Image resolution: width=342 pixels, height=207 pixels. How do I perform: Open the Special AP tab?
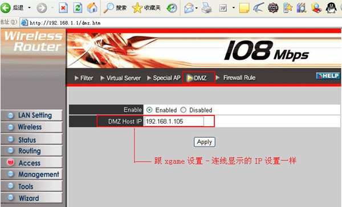coord(164,78)
